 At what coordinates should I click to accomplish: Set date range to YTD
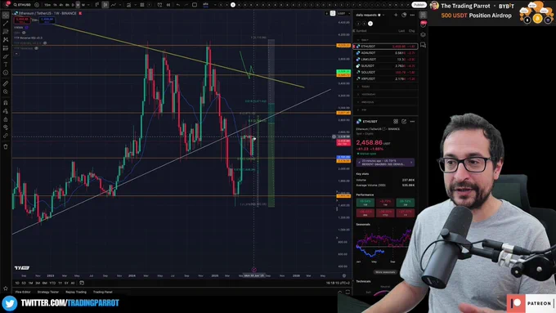click(x=52, y=283)
